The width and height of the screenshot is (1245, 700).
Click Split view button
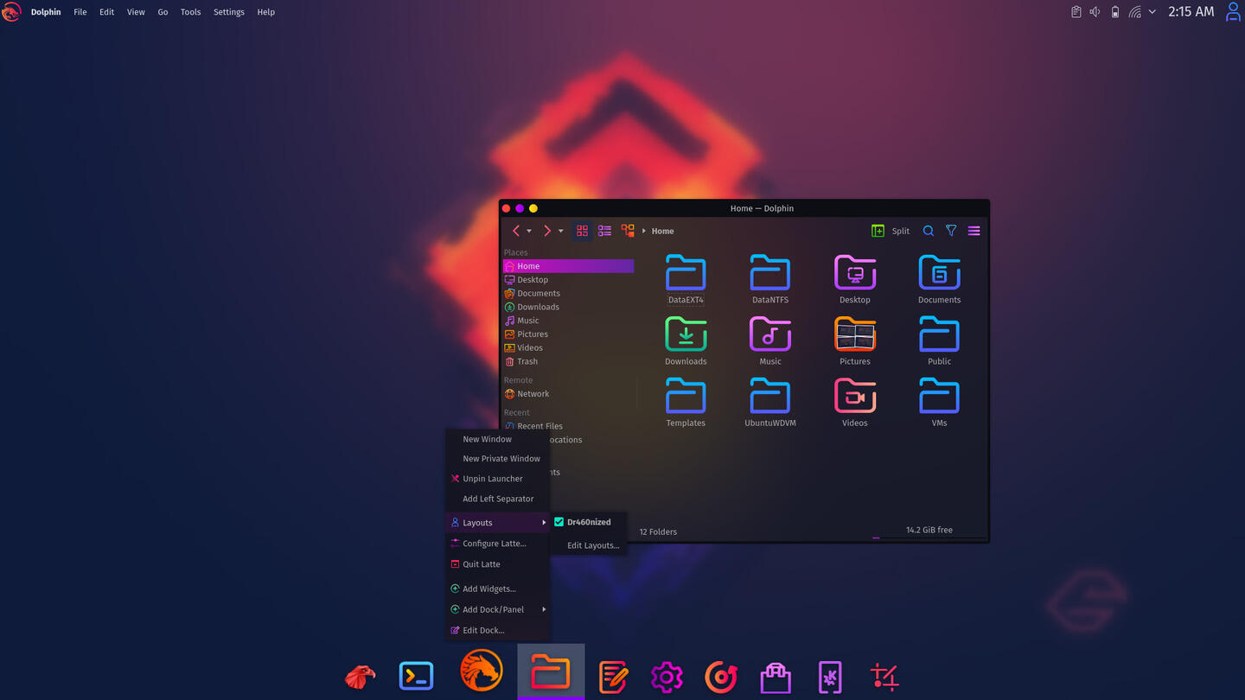coord(891,231)
